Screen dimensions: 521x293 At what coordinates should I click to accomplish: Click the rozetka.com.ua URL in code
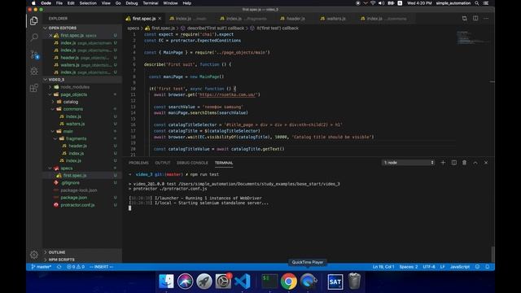[228, 94]
